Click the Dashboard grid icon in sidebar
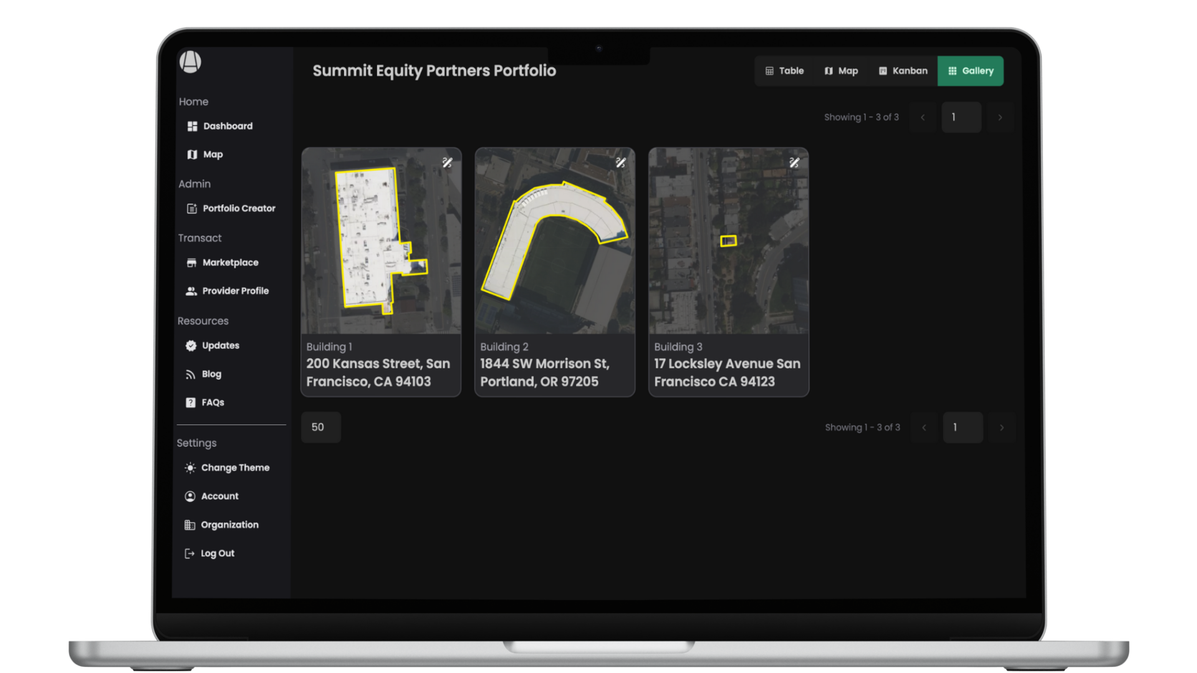This screenshot has width=1197, height=673. tap(192, 126)
